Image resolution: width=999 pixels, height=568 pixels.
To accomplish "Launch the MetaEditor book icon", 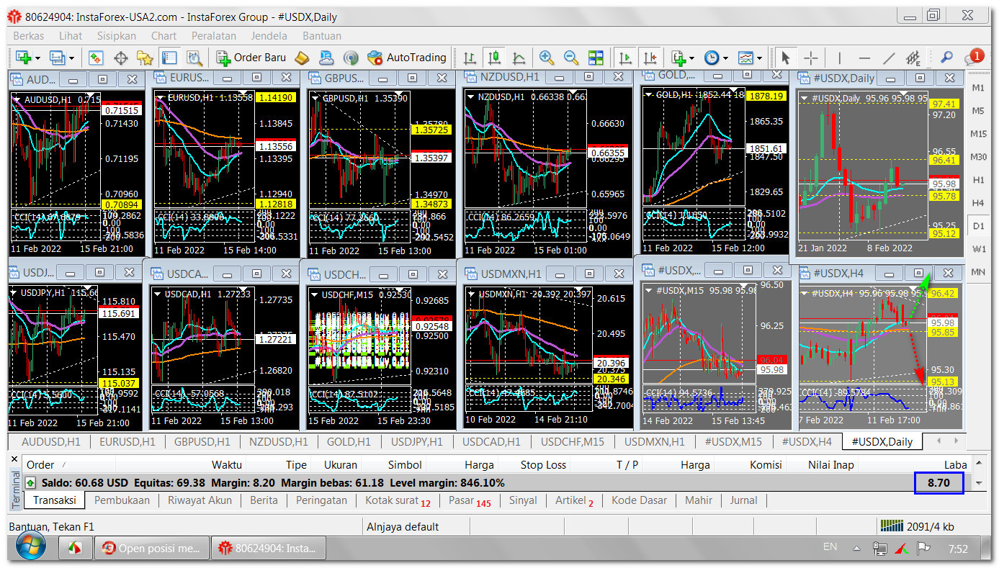I will [x=303, y=58].
